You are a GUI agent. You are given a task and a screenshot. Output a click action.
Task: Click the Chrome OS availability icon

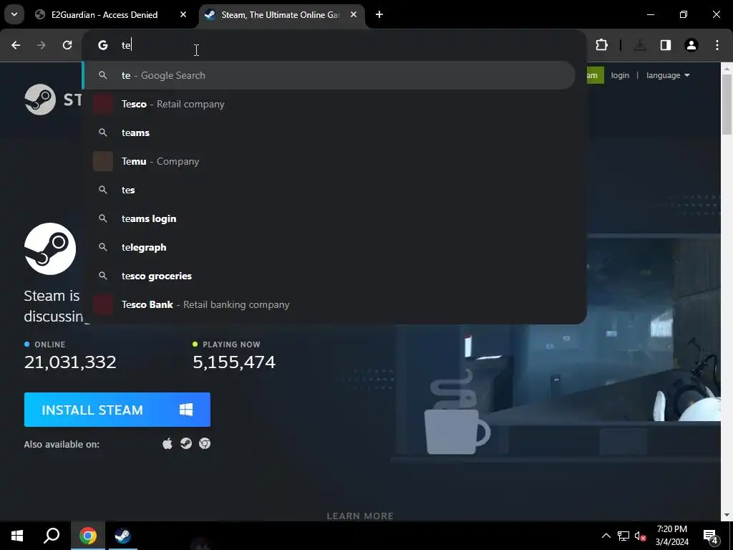point(205,443)
